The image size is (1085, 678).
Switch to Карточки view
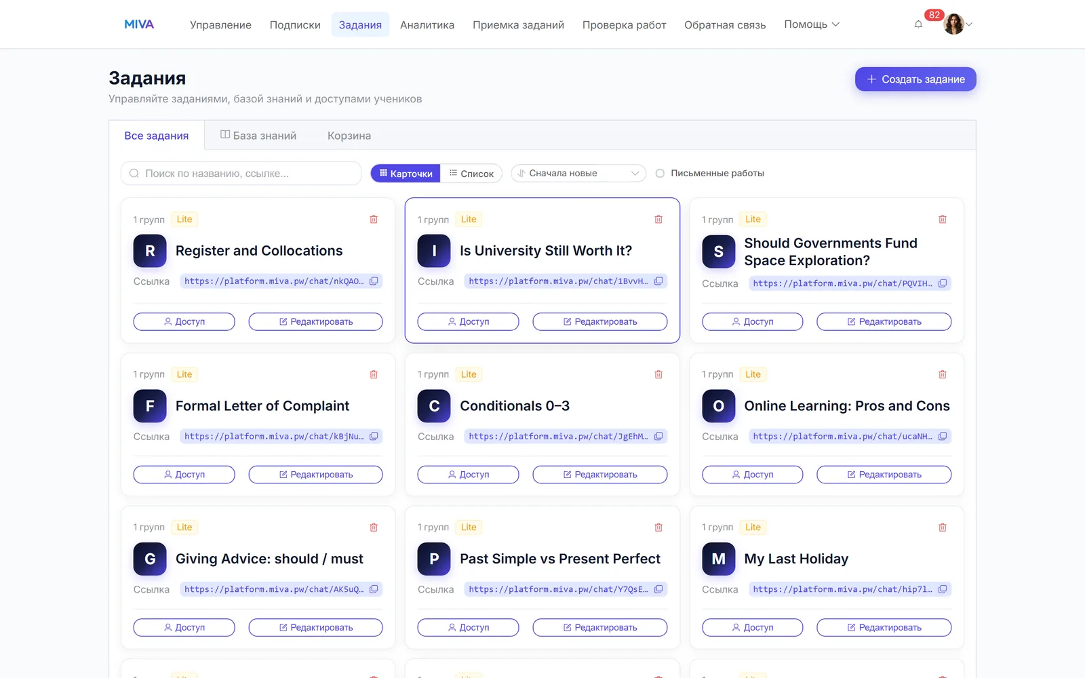(406, 174)
